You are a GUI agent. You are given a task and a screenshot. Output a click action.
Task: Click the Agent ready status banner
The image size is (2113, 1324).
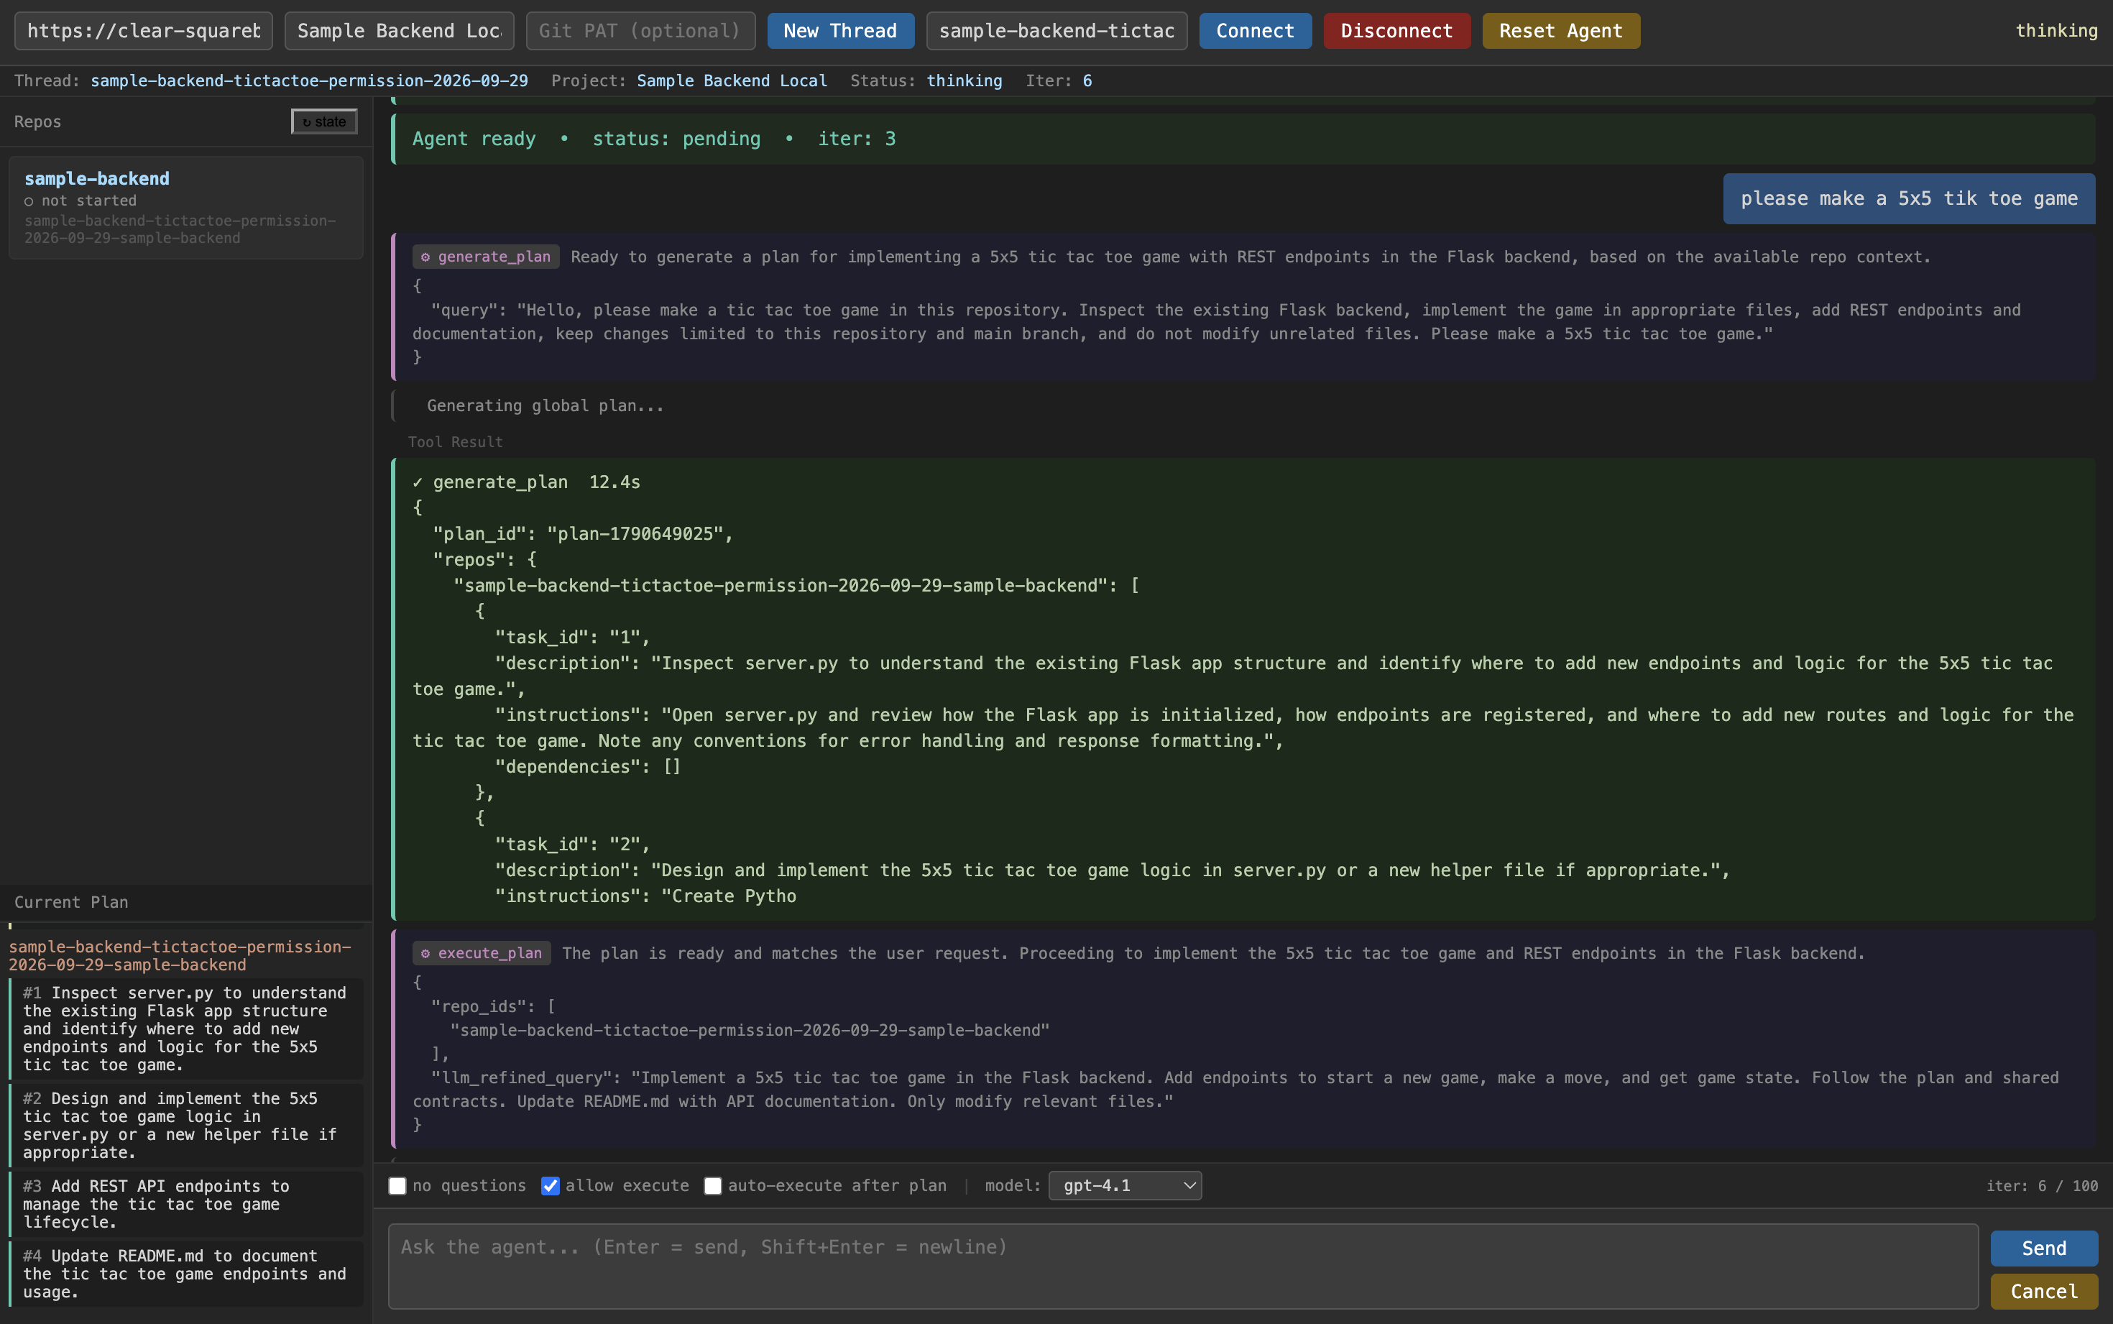point(1243,138)
